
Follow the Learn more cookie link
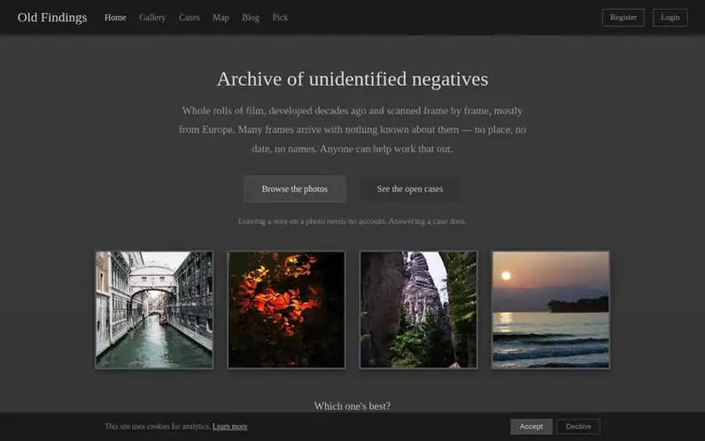(229, 426)
